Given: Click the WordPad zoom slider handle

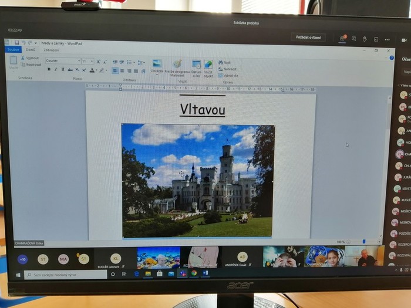Looking at the screenshot, I should (364, 241).
